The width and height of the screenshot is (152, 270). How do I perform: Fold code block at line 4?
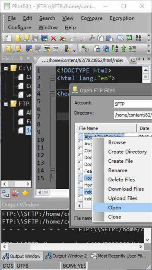[x=52, y=94]
